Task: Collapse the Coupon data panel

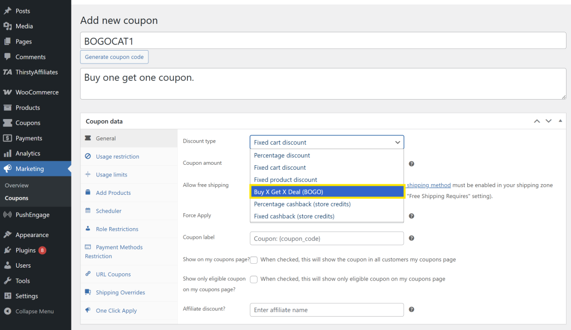Action: tap(560, 120)
